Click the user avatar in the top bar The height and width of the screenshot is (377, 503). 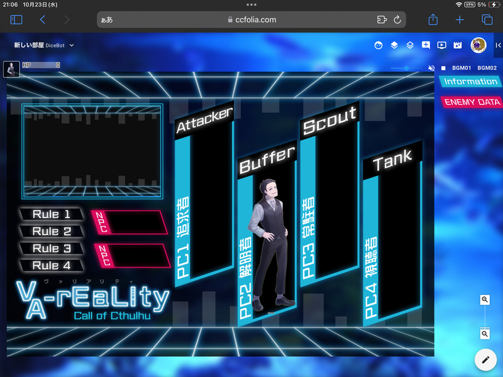[478, 45]
